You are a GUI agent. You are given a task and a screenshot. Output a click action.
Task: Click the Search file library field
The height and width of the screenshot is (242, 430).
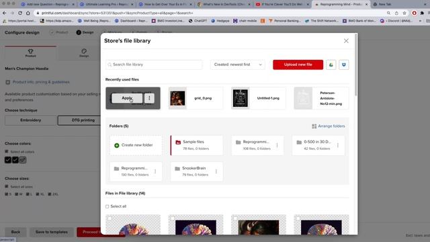[x=154, y=65]
